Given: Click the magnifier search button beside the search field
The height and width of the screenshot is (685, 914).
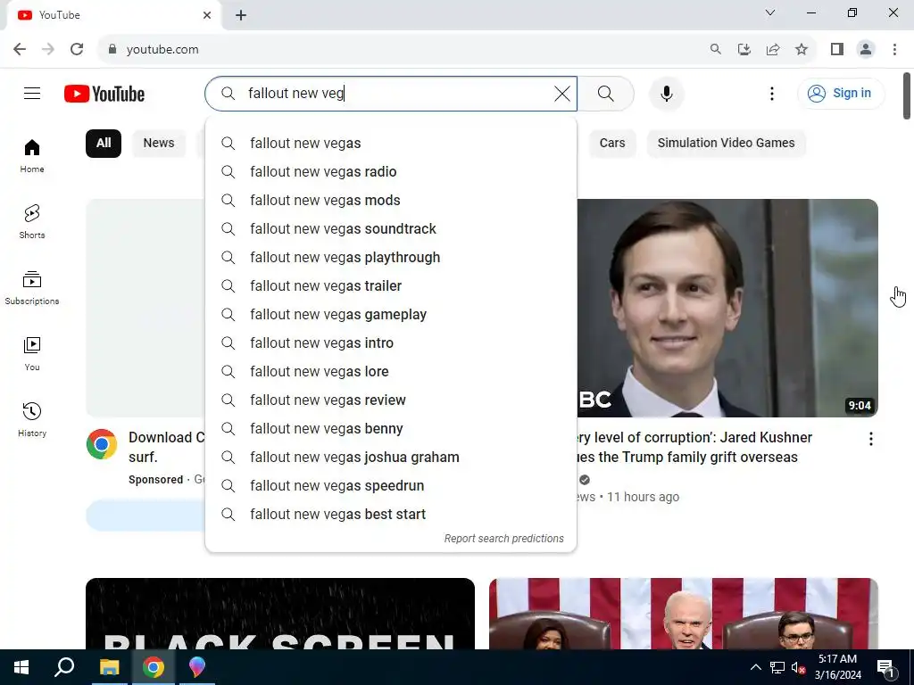Looking at the screenshot, I should pos(606,93).
